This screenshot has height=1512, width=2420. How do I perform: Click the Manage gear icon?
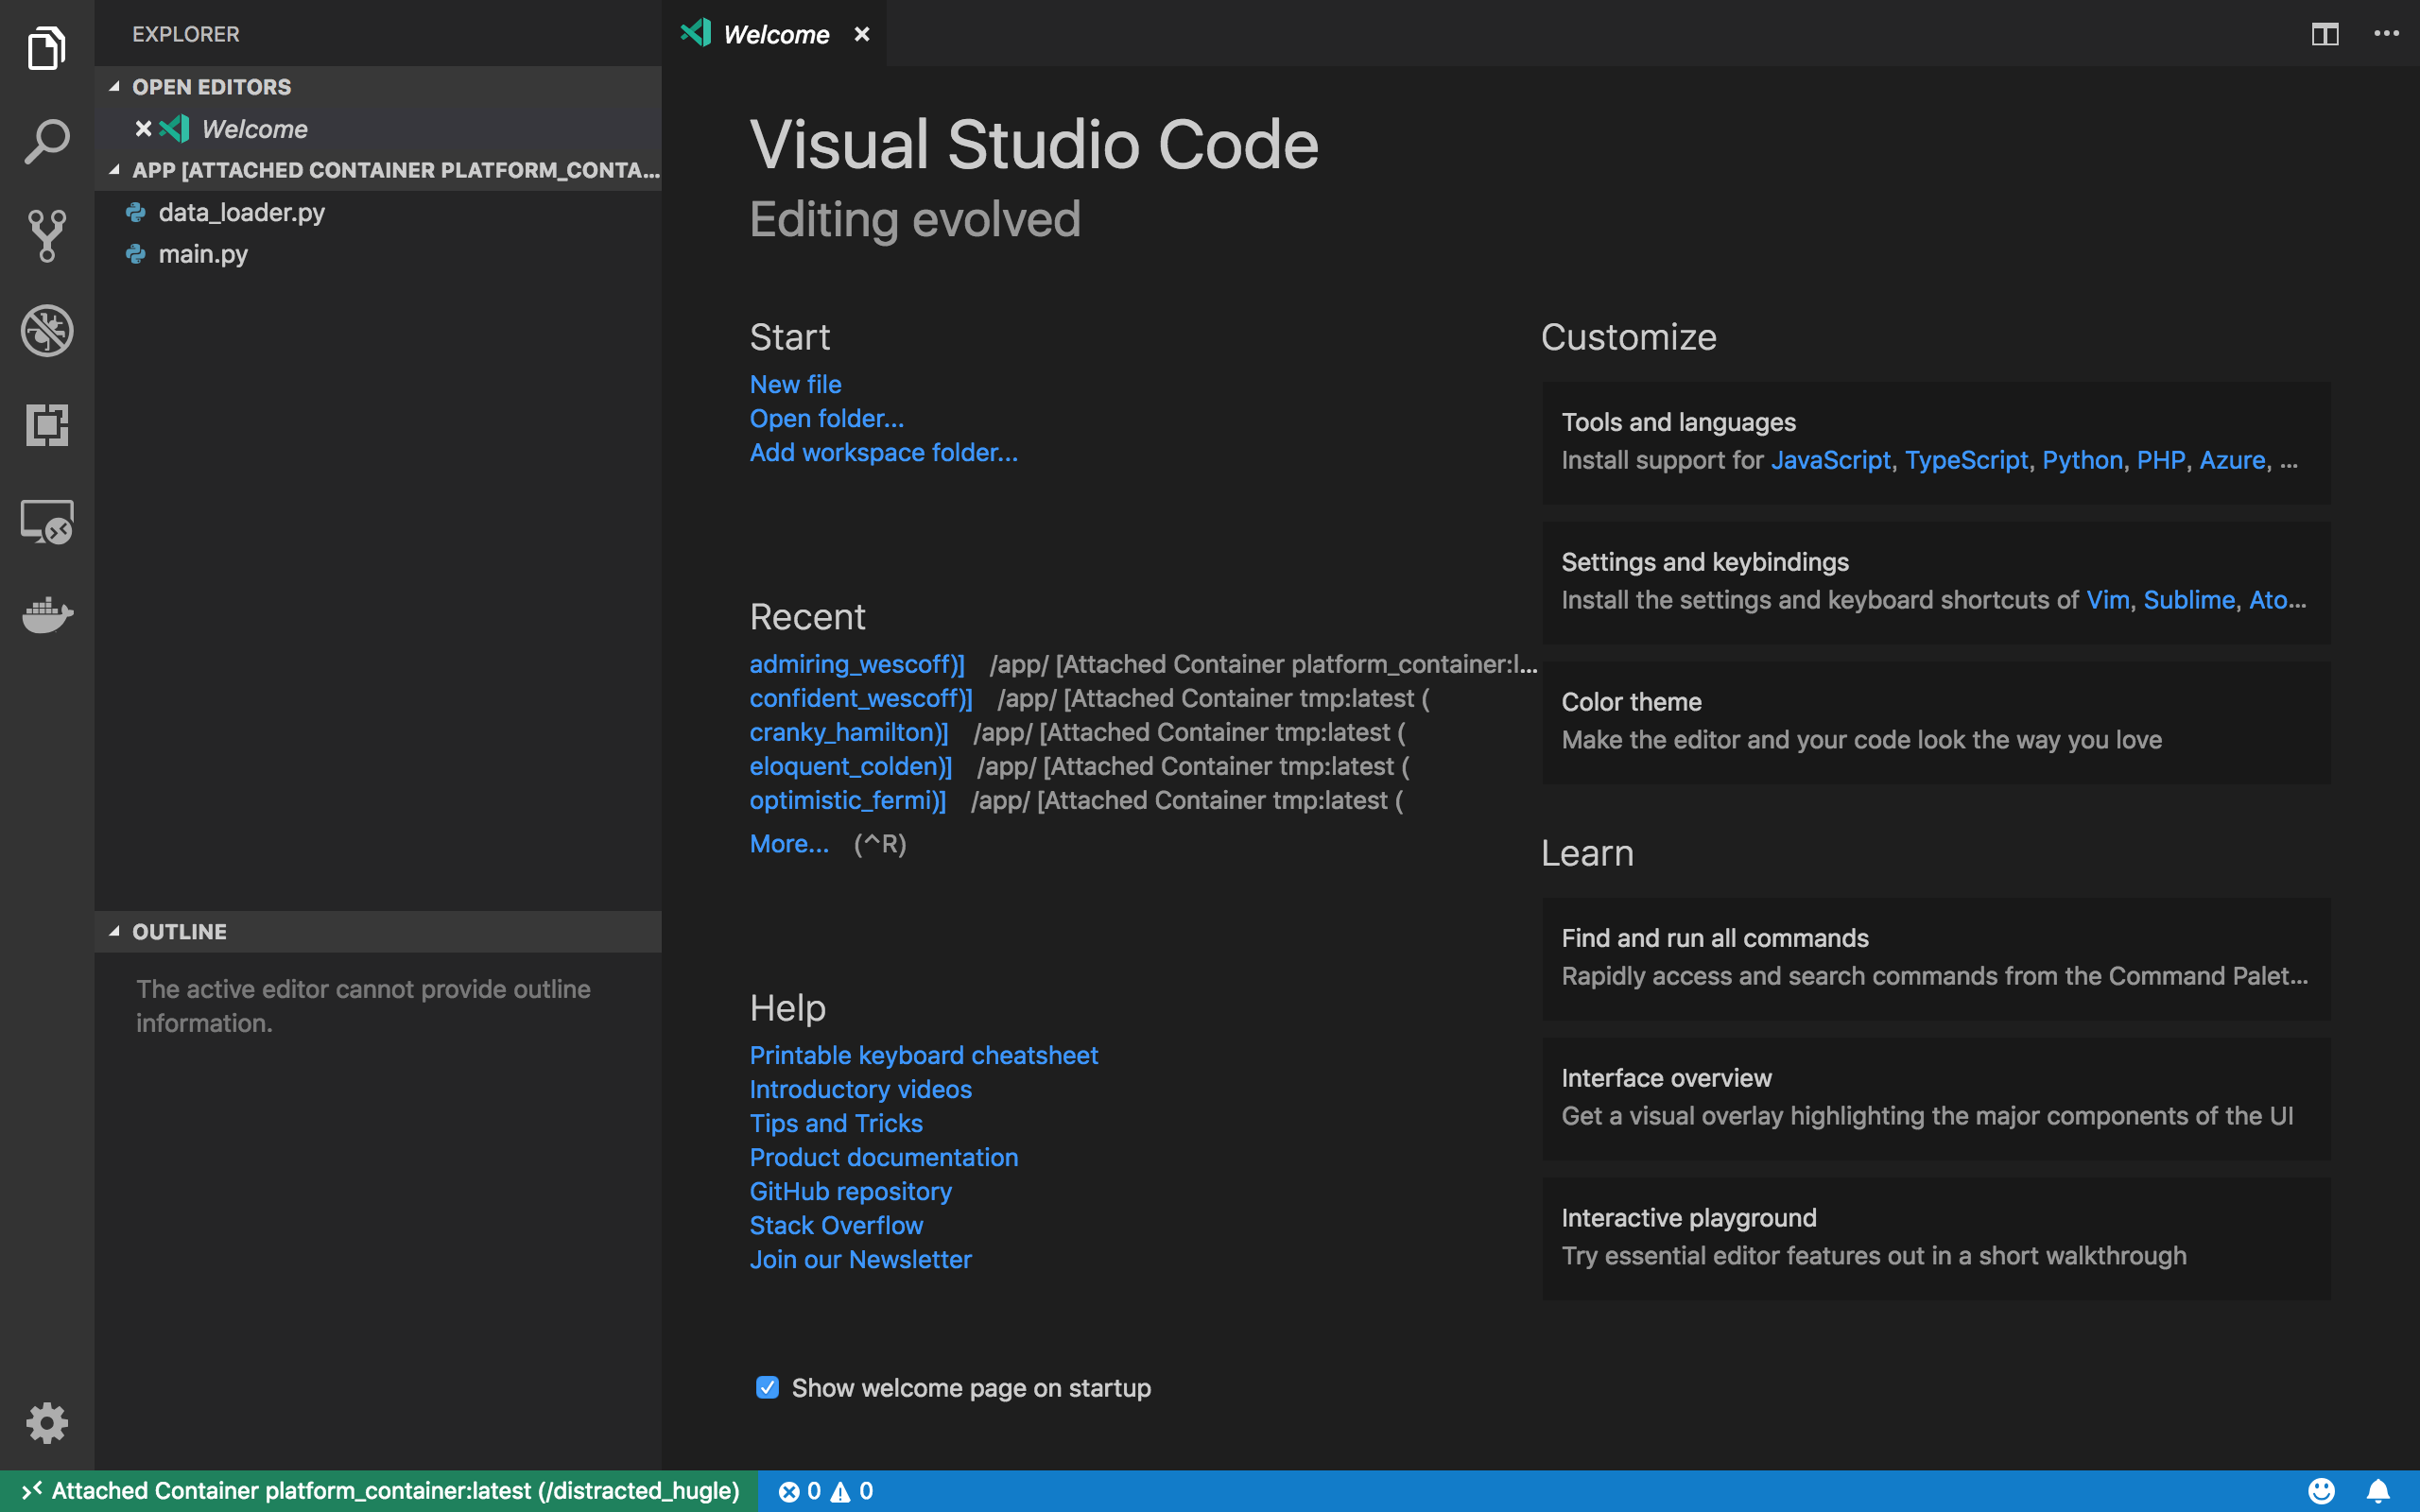(47, 1422)
